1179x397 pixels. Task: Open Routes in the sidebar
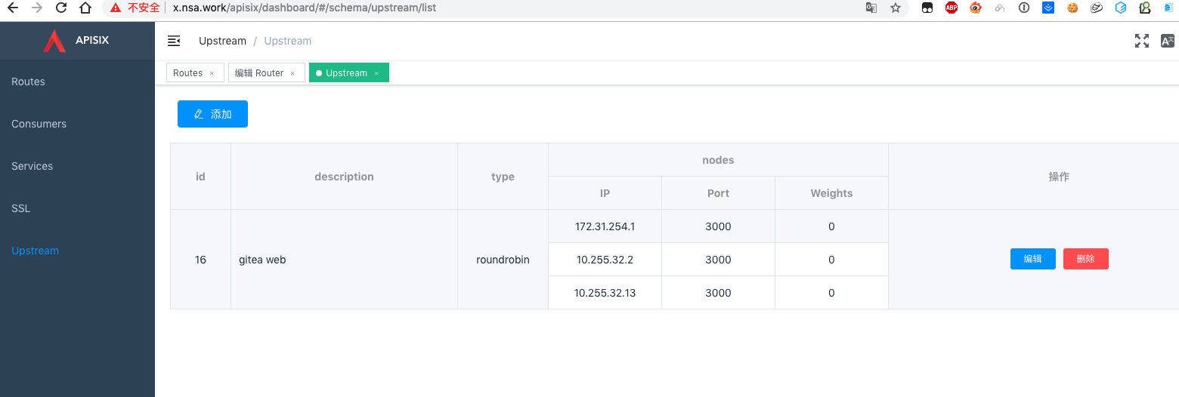[77, 82]
